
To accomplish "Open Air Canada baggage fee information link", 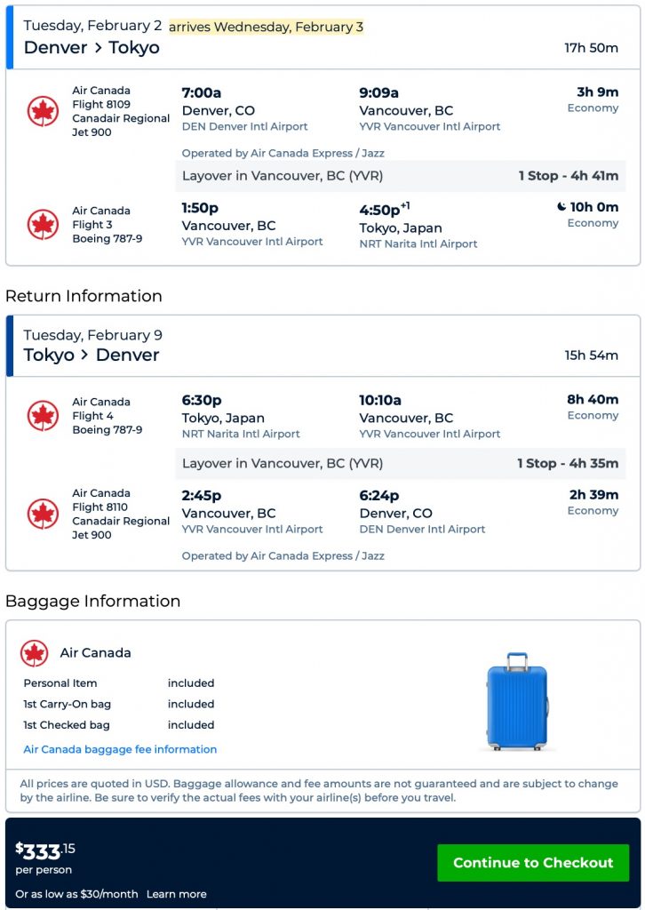I will coord(120,749).
